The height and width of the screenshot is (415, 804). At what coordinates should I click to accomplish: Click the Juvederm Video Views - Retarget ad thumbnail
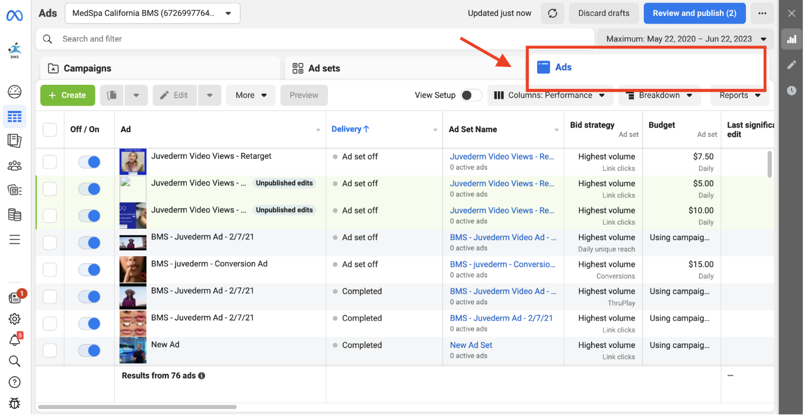pos(133,162)
